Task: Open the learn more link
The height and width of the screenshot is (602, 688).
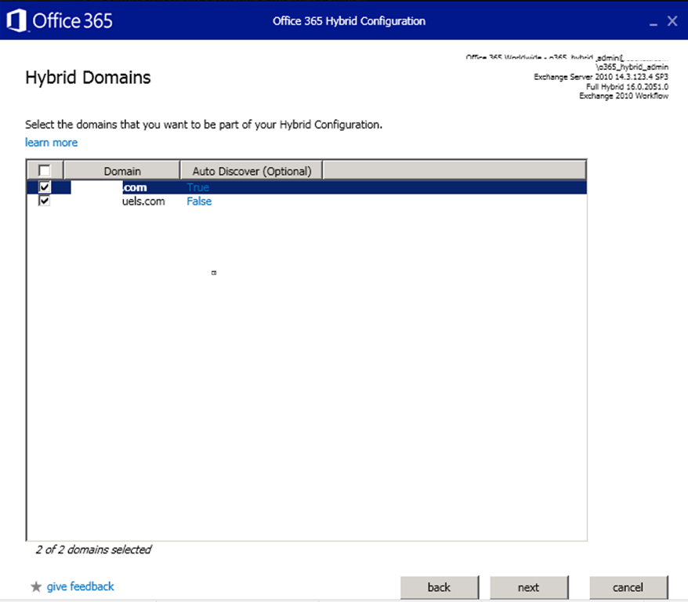Action: [x=52, y=143]
